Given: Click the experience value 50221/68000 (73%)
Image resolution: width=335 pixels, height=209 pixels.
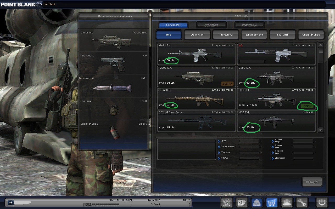Looking at the screenshot, I should [121, 200].
